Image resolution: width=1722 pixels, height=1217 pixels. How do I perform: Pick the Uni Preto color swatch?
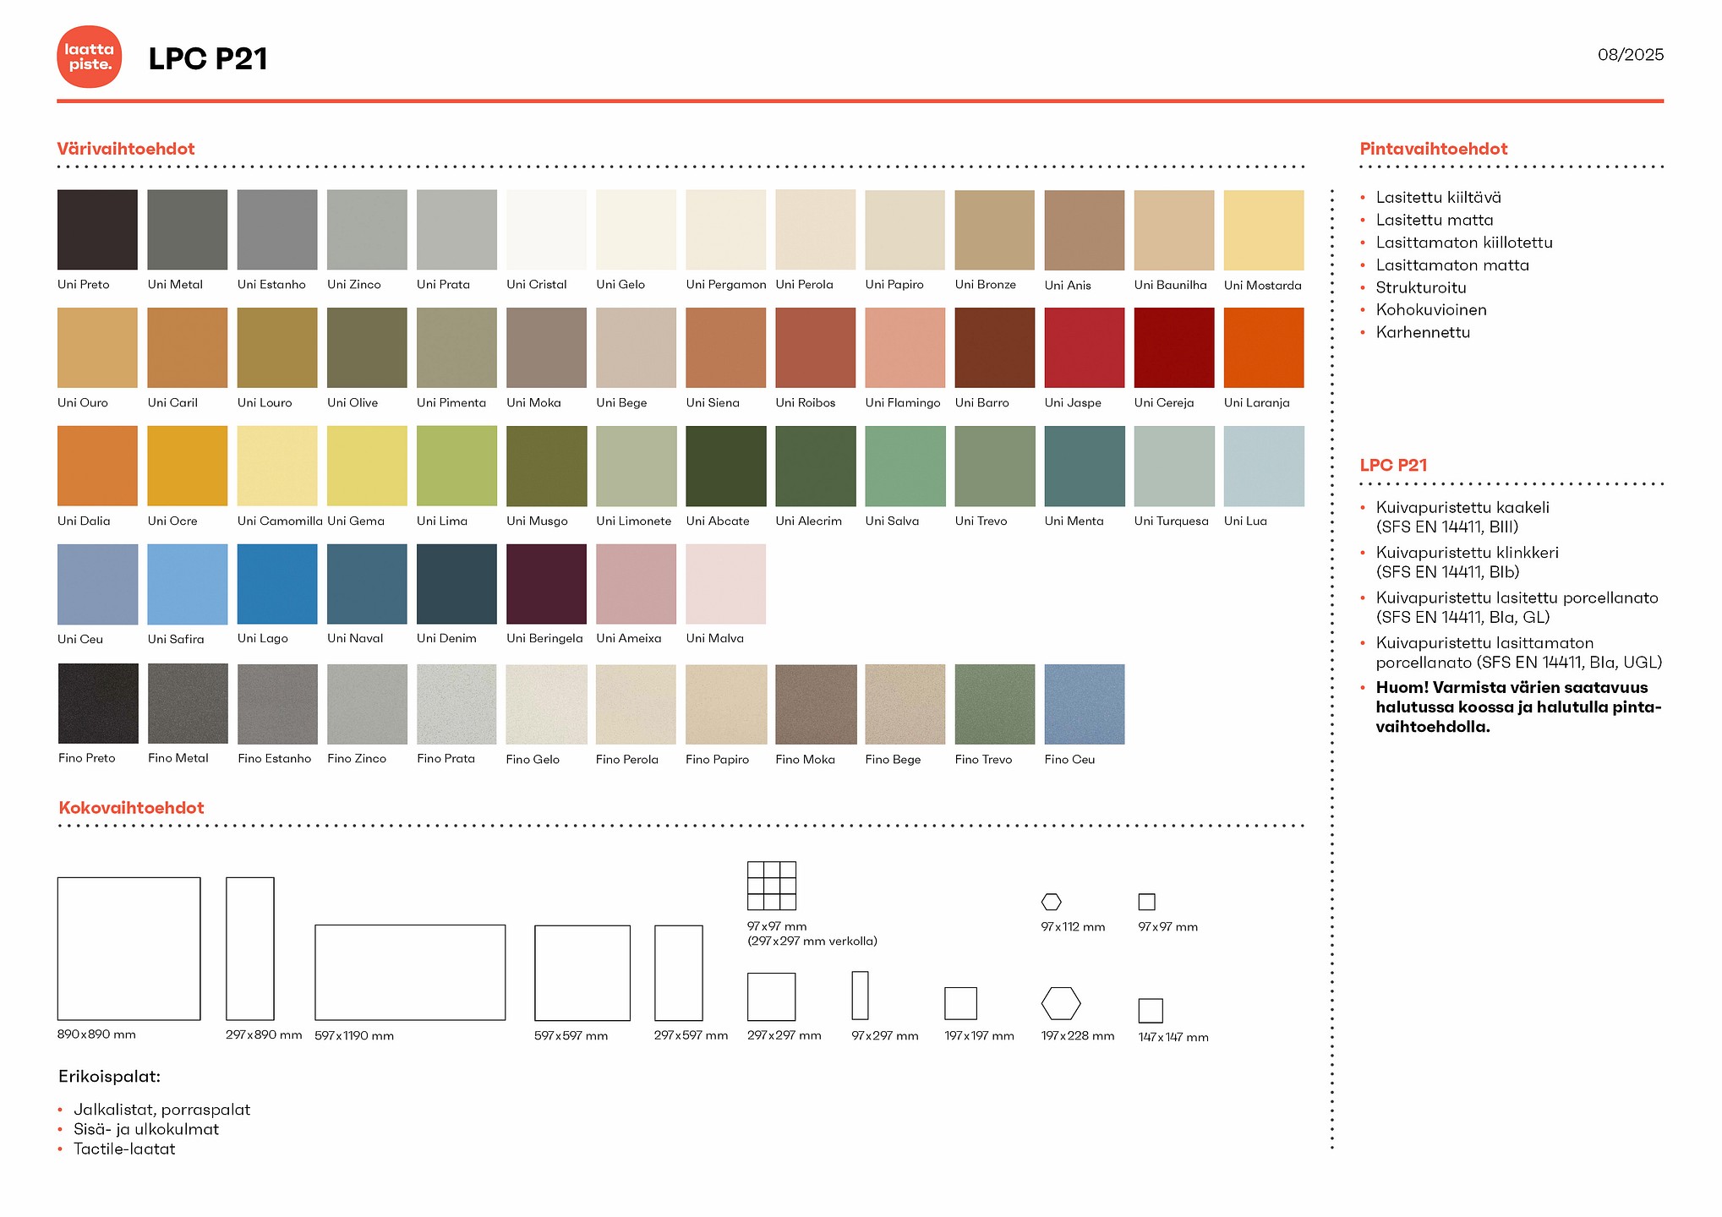tap(97, 230)
